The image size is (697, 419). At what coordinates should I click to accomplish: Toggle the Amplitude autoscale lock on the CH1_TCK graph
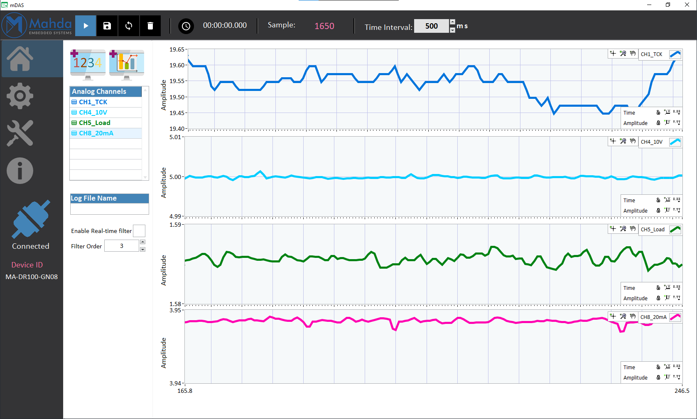tap(658, 123)
